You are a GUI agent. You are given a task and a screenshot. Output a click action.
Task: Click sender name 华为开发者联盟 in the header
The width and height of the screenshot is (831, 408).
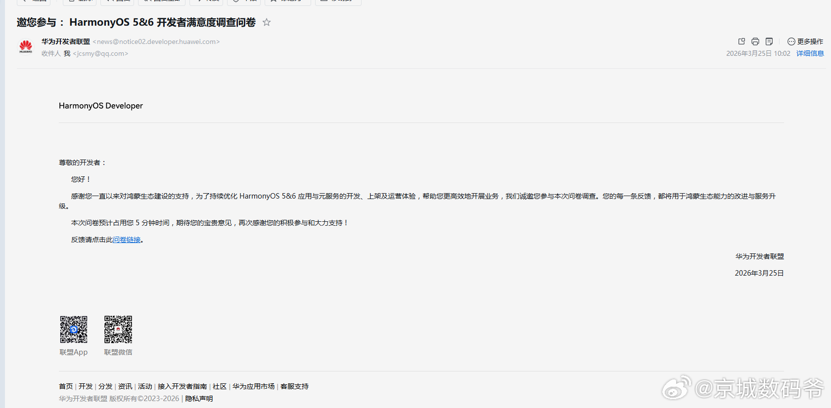(66, 41)
